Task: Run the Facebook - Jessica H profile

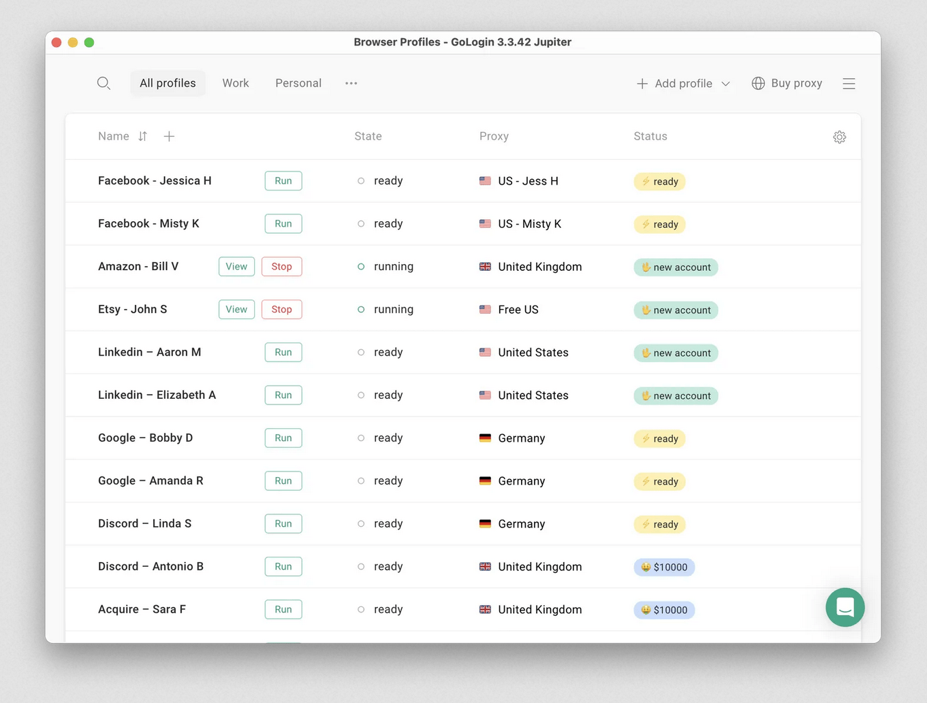Action: coord(283,181)
